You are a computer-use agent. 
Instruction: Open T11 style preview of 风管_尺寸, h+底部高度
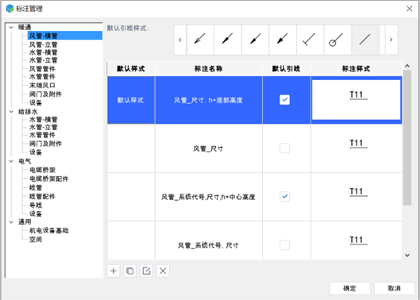[356, 100]
